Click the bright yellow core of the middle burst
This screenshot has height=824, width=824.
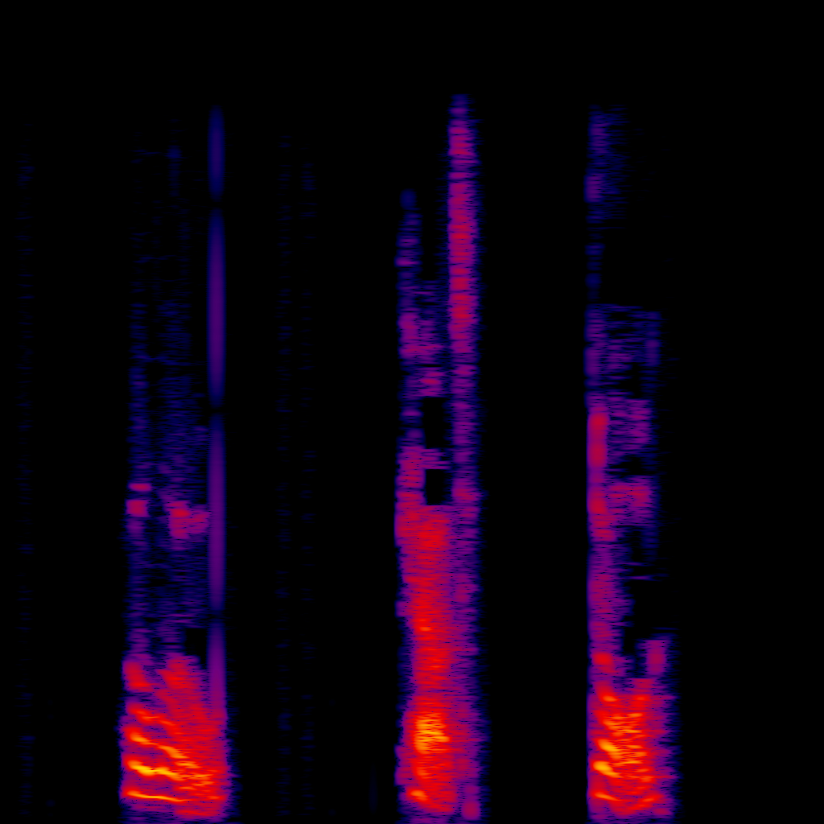tap(430, 731)
